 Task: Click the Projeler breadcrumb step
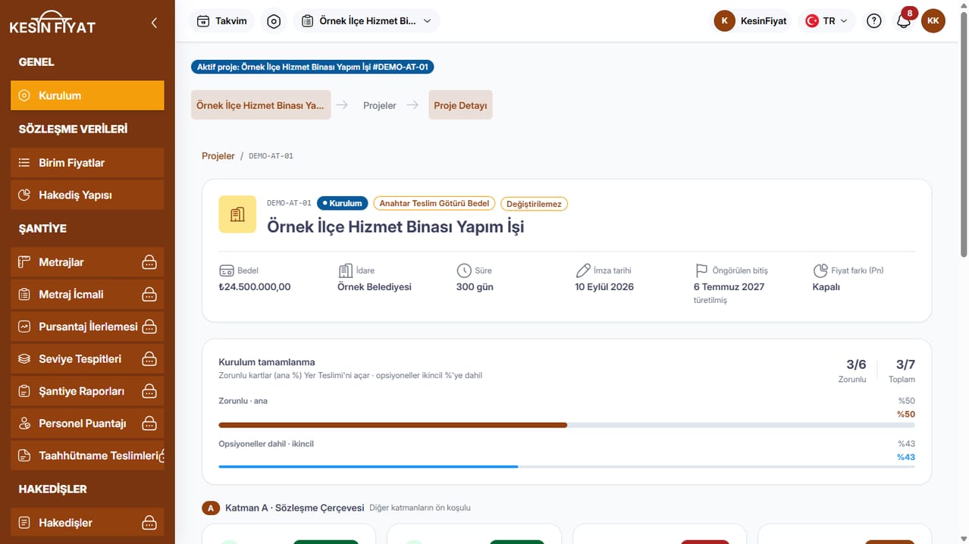[x=380, y=105]
